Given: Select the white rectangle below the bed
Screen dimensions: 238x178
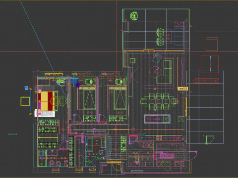Looking at the screenshot, I should 45,114.
